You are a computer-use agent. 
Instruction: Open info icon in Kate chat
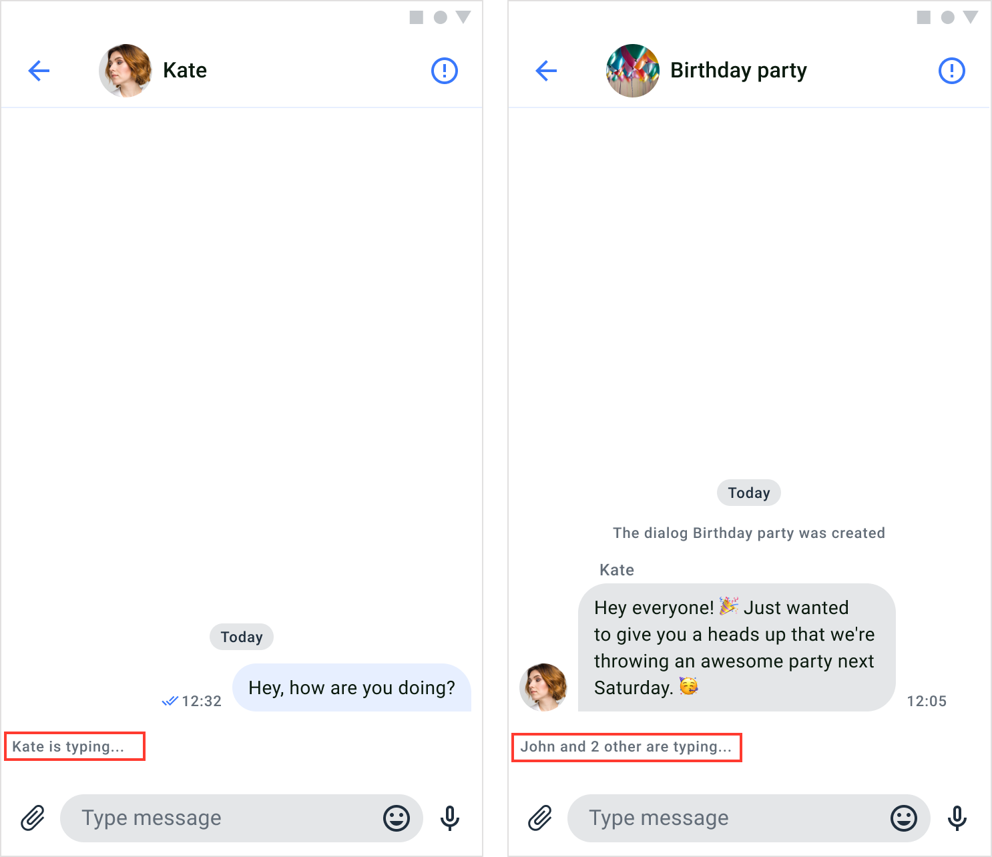click(444, 70)
